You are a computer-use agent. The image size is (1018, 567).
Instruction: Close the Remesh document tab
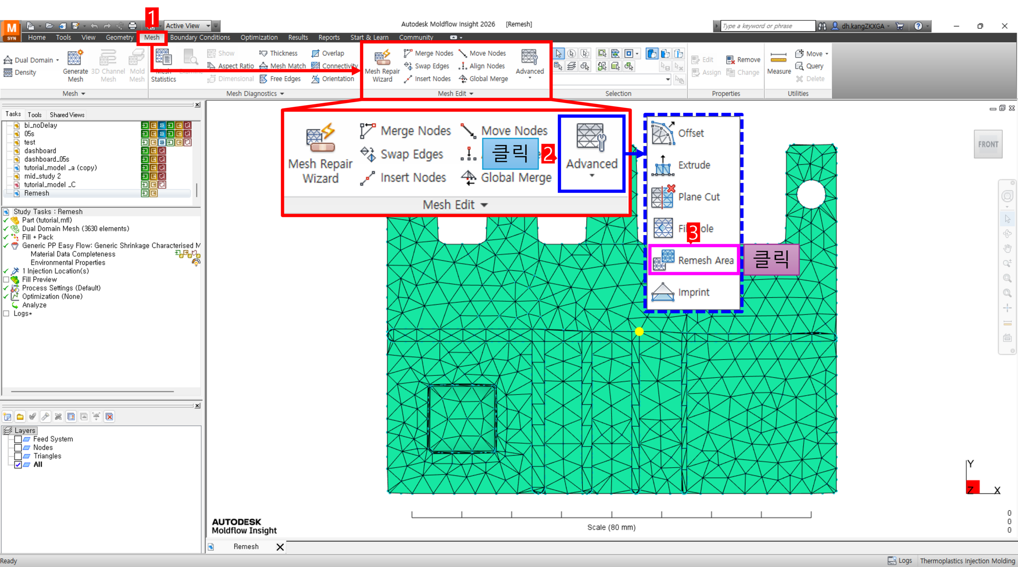[x=280, y=547]
